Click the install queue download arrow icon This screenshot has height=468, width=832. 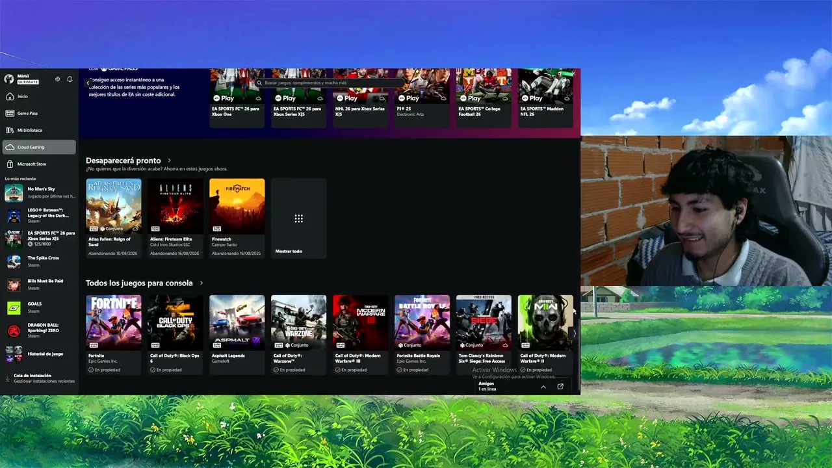point(7,378)
